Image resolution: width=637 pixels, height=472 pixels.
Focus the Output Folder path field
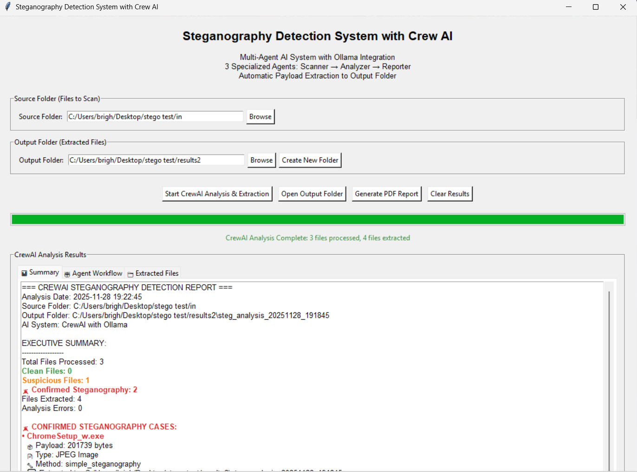[156, 160]
